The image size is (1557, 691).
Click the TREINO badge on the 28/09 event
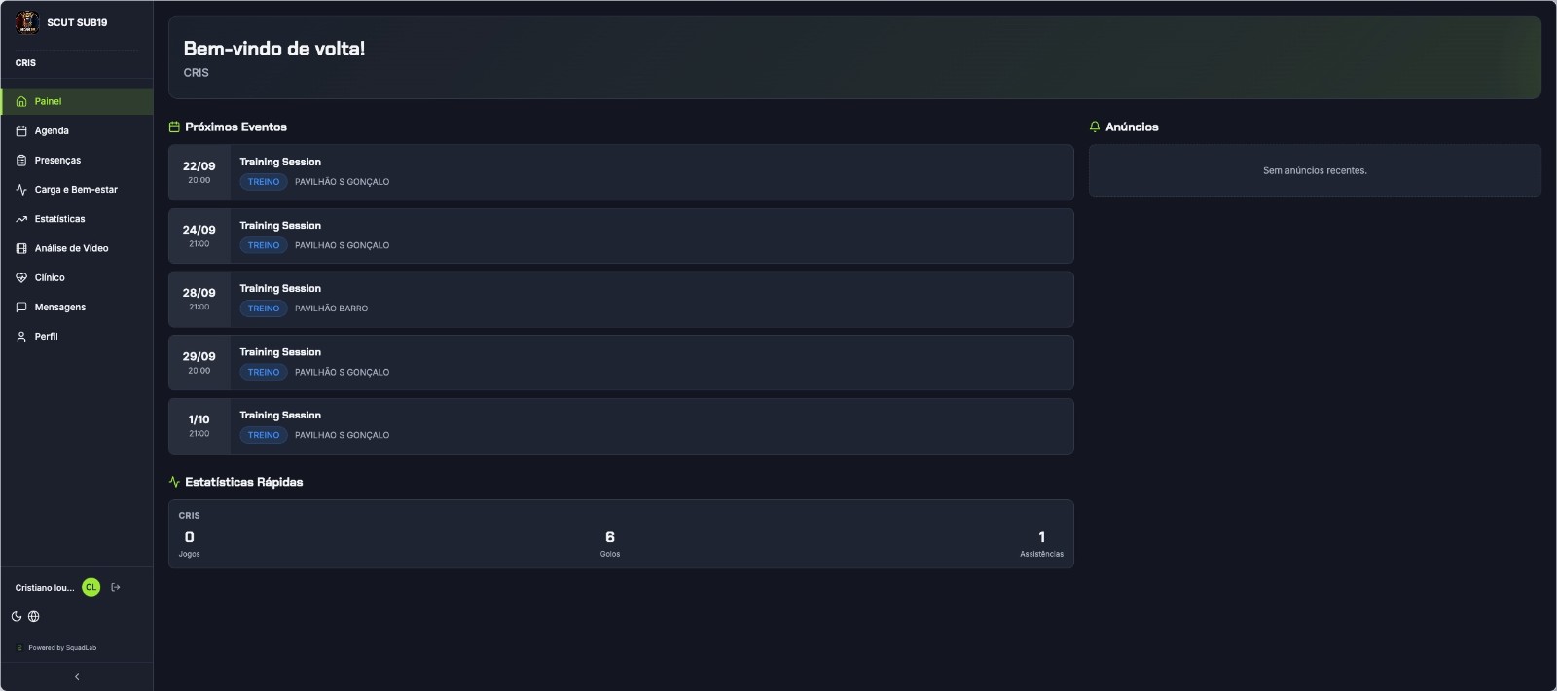pyautogui.click(x=264, y=309)
